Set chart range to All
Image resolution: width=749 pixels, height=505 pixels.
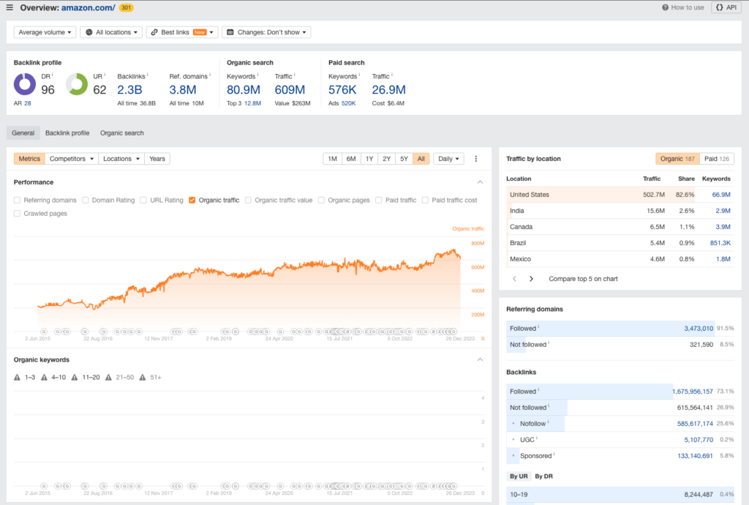click(x=421, y=159)
